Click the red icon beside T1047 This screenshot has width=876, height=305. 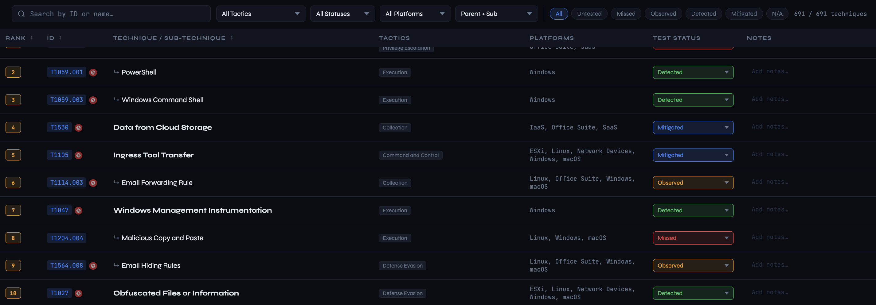tap(79, 210)
